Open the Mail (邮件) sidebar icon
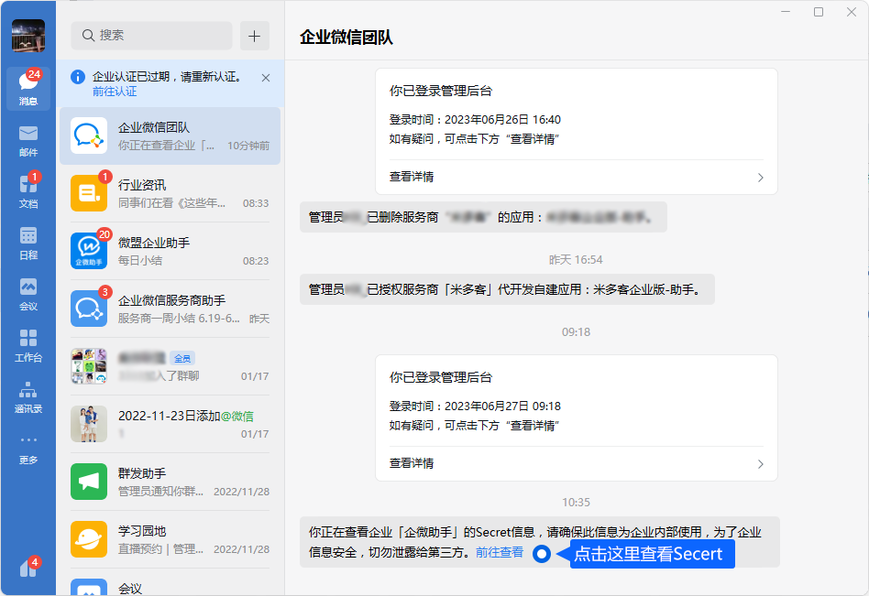 click(27, 140)
